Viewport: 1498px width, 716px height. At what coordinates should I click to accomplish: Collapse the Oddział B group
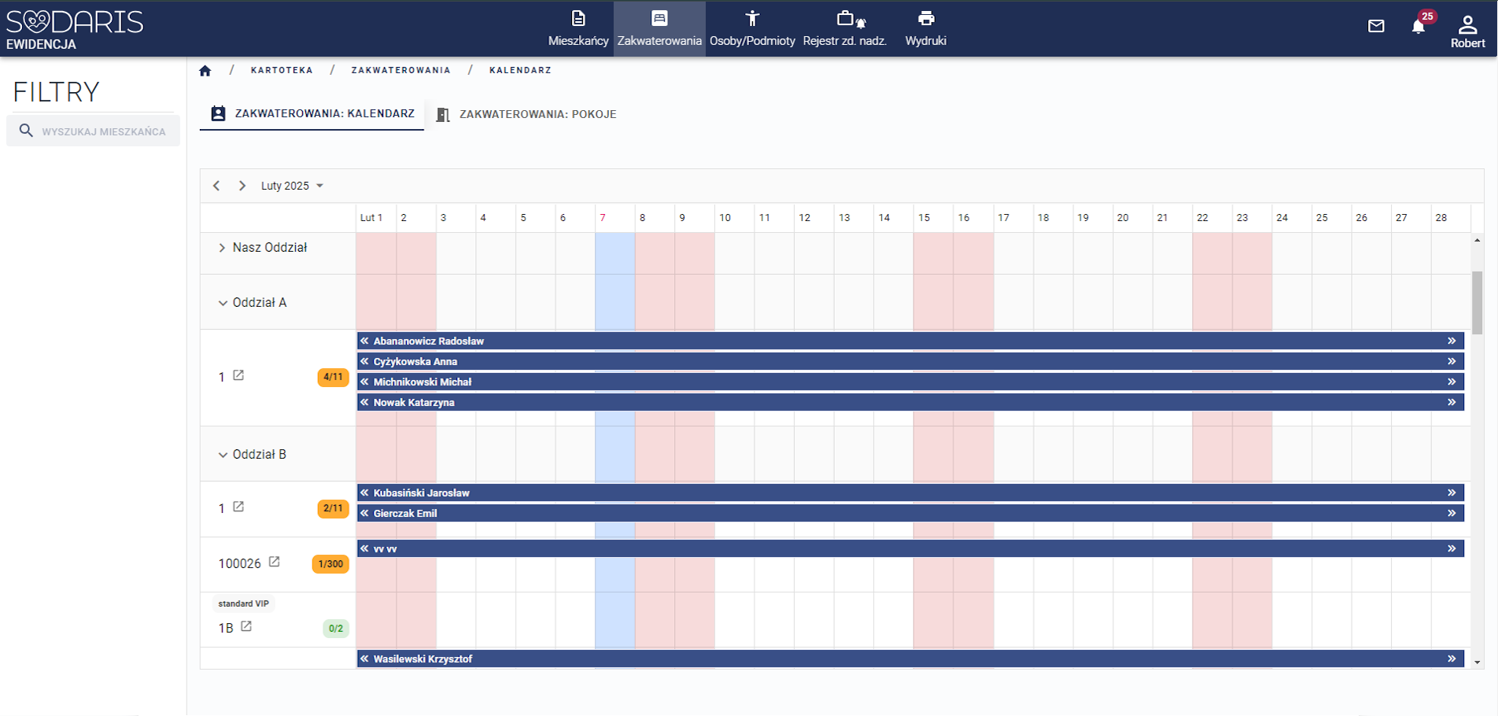point(223,455)
